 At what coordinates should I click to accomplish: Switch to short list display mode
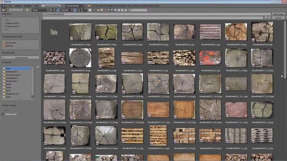51,10
